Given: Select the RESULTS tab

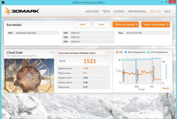Looking at the screenshot, I should pyautogui.click(x=155, y=12).
